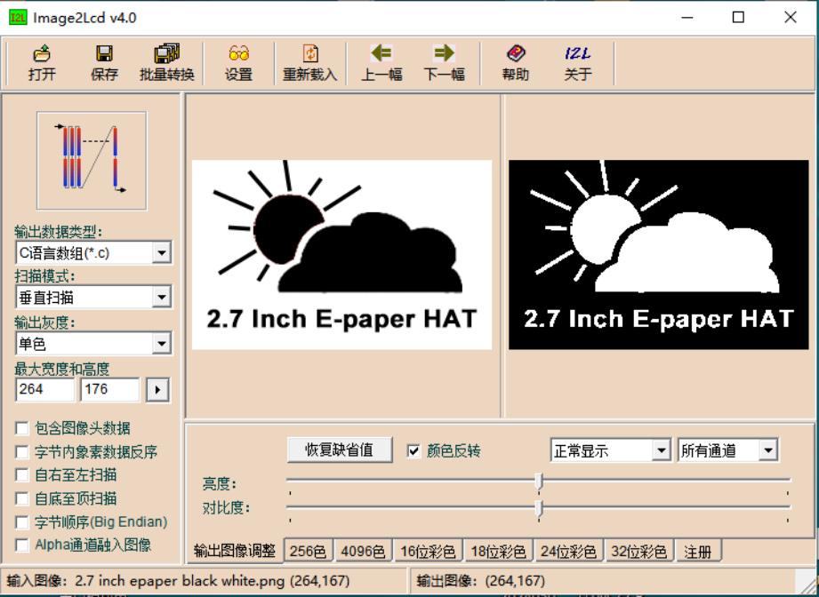Screen dimensions: 819x597
Task: Enable Big Endian byte order checkbox
Action: click(x=22, y=522)
